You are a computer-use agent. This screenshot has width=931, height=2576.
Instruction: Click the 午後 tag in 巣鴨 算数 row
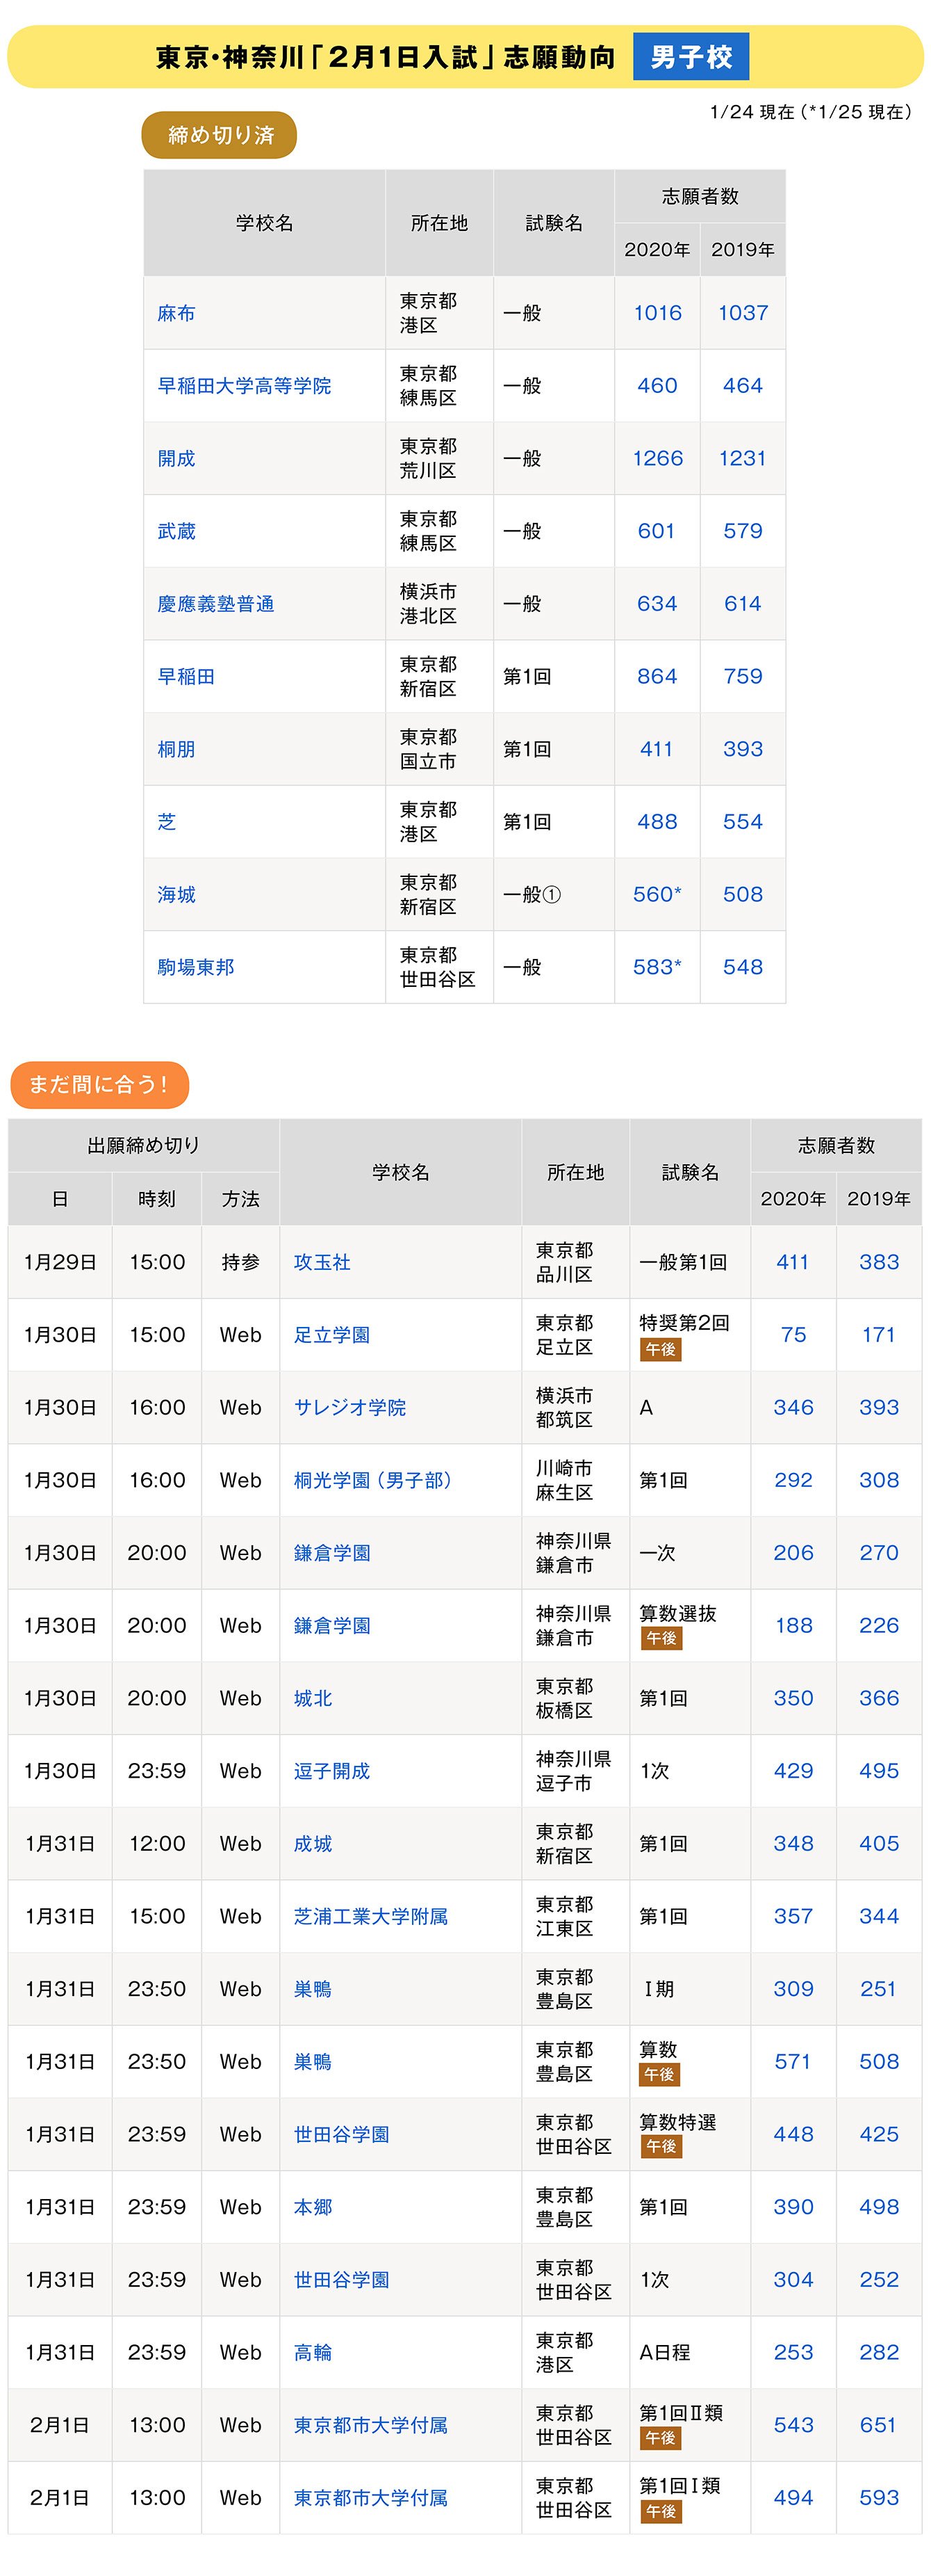[660, 2074]
